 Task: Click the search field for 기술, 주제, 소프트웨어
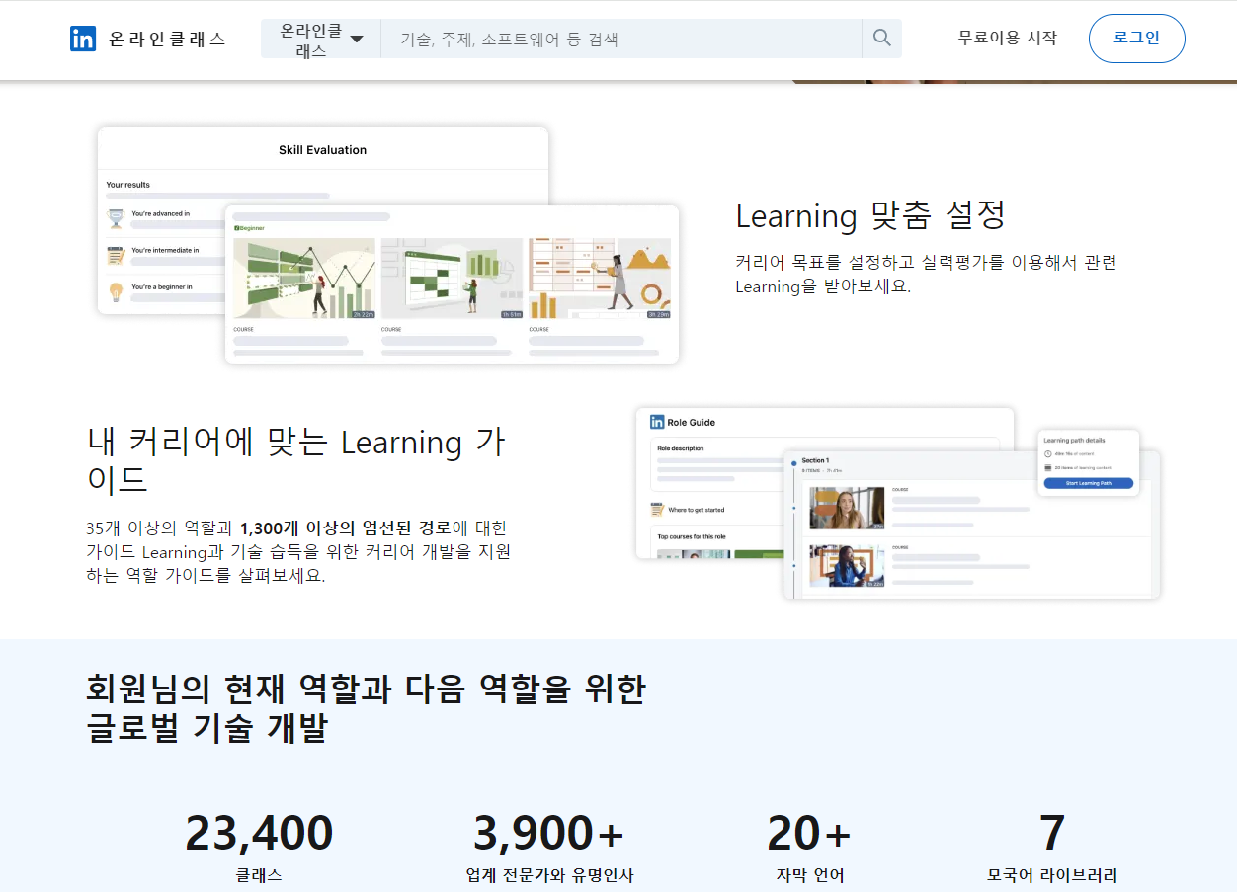[x=621, y=40]
